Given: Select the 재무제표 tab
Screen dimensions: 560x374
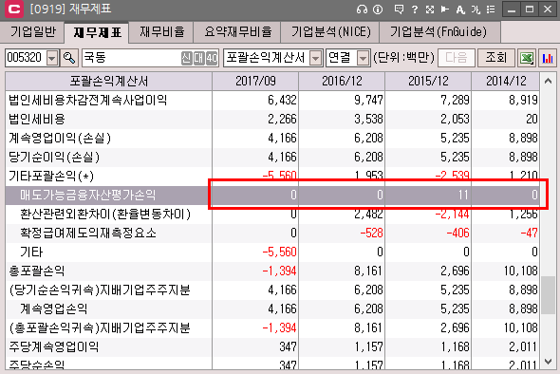Looking at the screenshot, I should 97,32.
